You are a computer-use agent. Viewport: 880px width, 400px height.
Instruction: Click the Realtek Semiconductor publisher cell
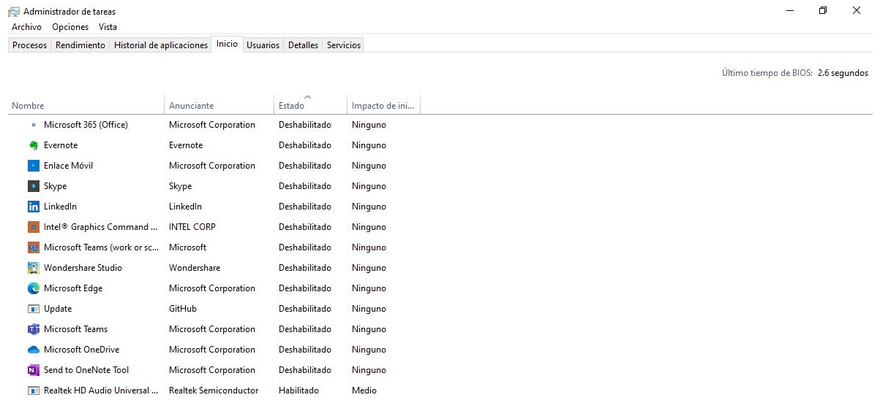click(x=214, y=391)
